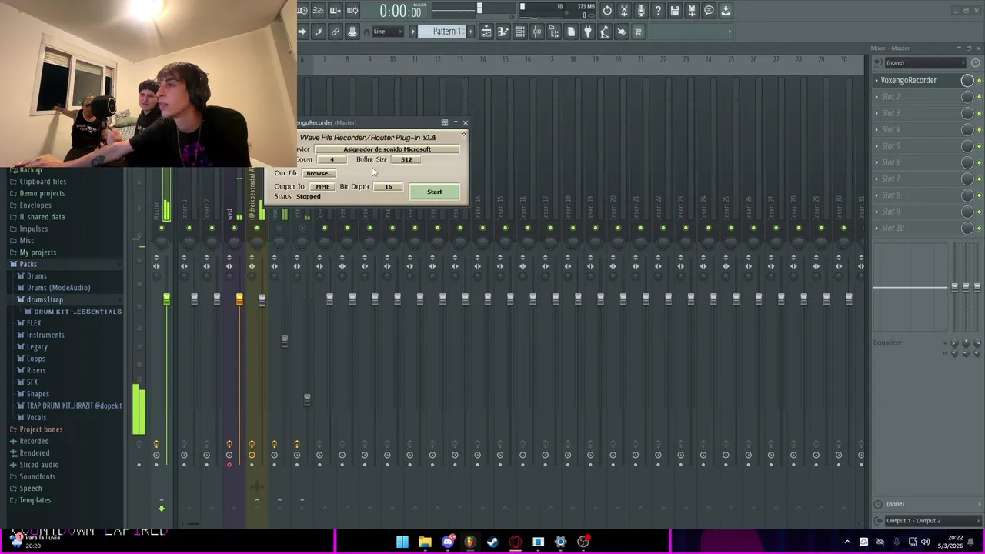
Task: Toggle the browser view icon
Action: point(554,32)
